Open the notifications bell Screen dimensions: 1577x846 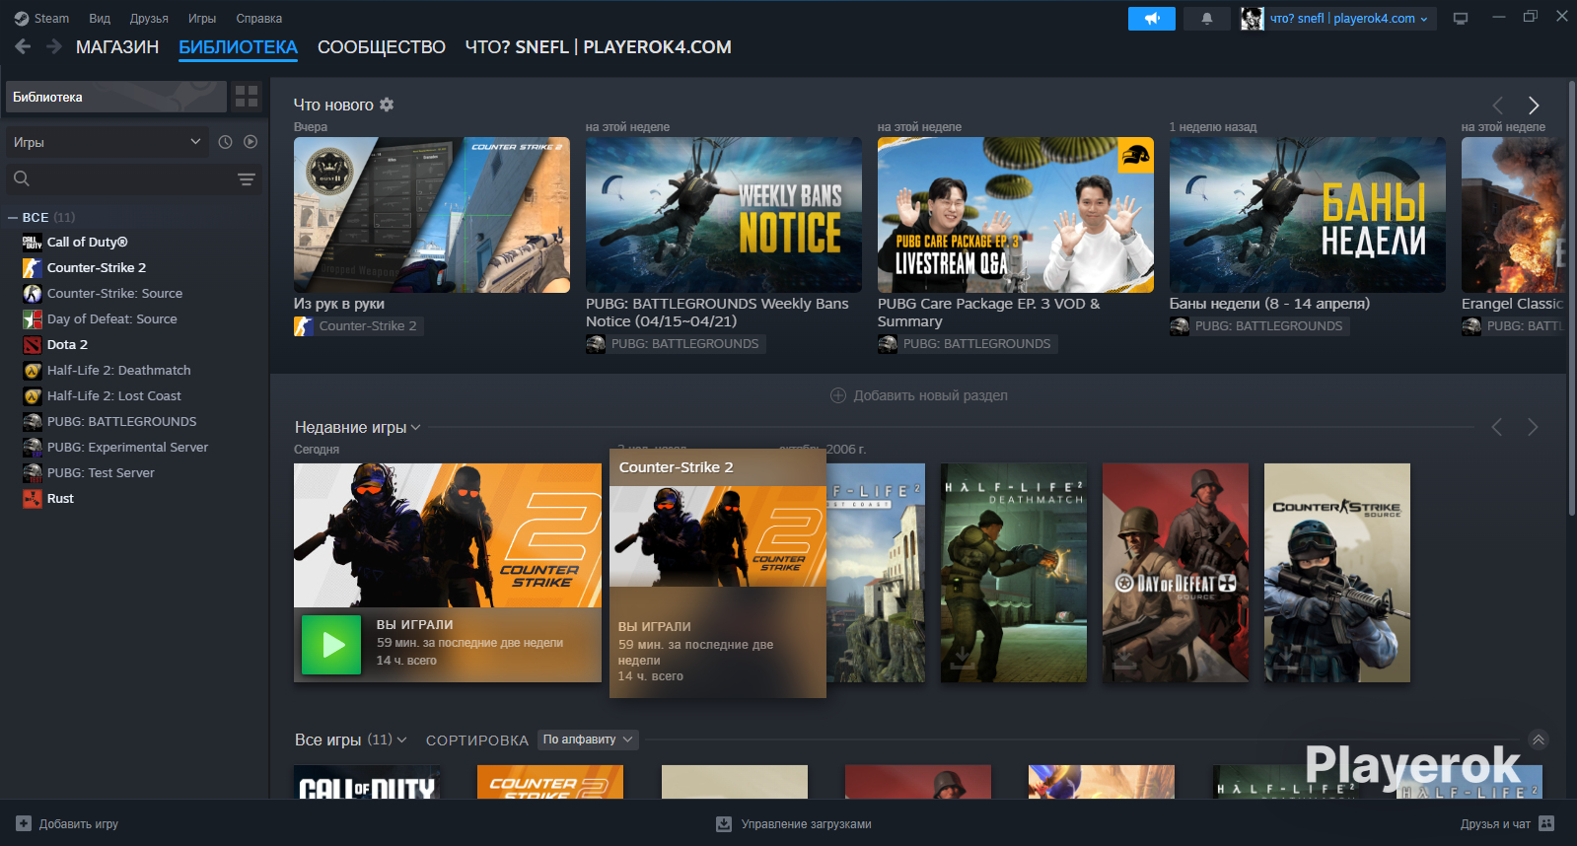pos(1207,19)
